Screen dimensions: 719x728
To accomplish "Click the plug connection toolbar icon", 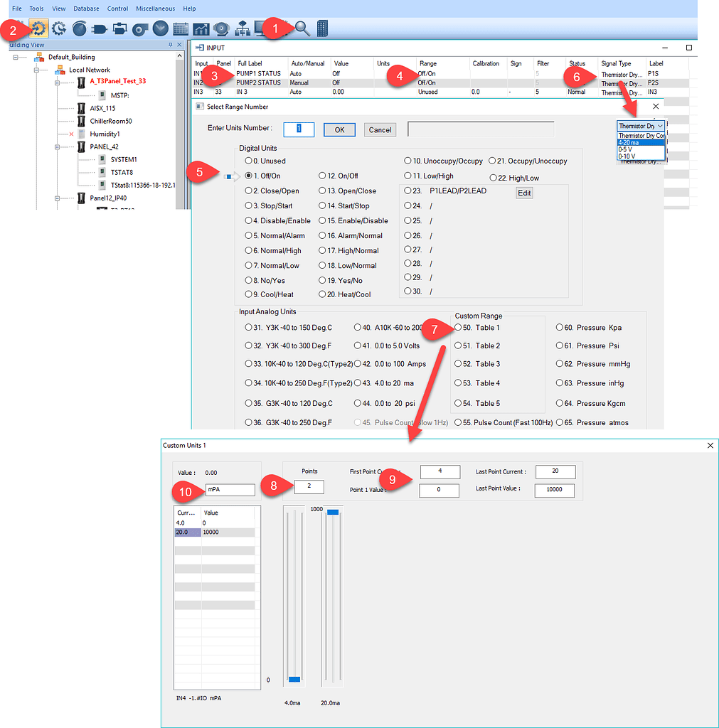I will point(100,28).
